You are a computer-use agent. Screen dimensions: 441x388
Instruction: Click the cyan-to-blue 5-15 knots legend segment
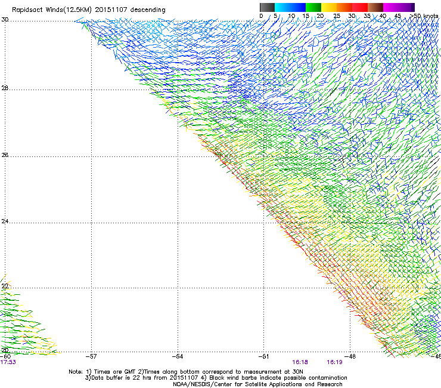(290, 7)
